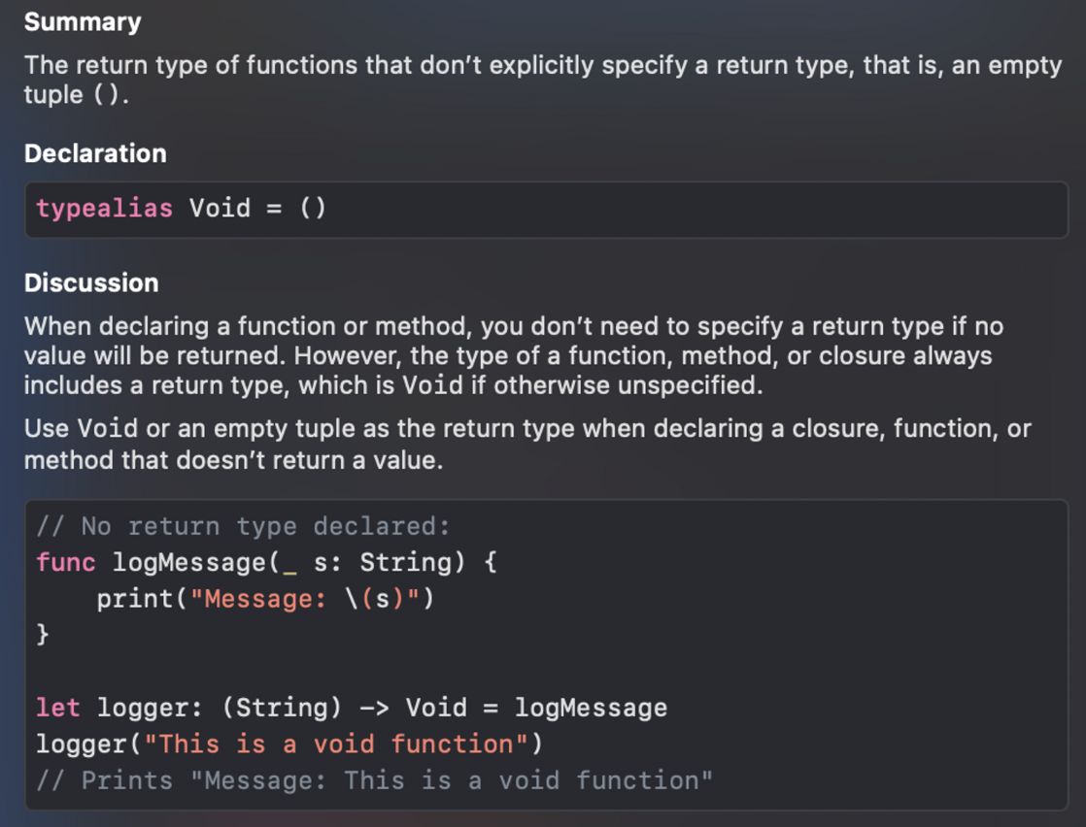
Task: Click the 'No return type declared' comment
Action: tap(243, 526)
